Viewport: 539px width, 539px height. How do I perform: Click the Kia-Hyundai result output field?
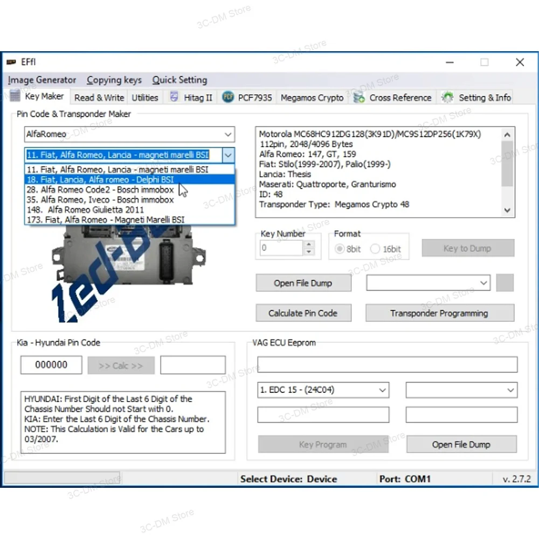(x=193, y=365)
